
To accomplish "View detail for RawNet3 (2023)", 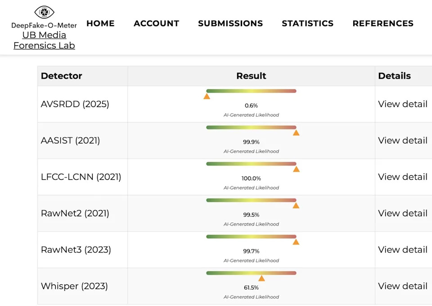I will tap(402, 249).
